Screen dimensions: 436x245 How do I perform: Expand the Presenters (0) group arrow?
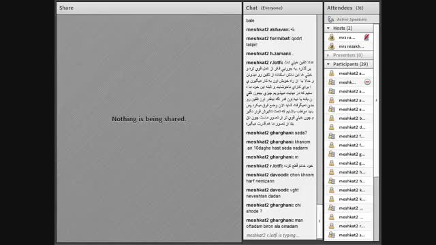(328, 55)
